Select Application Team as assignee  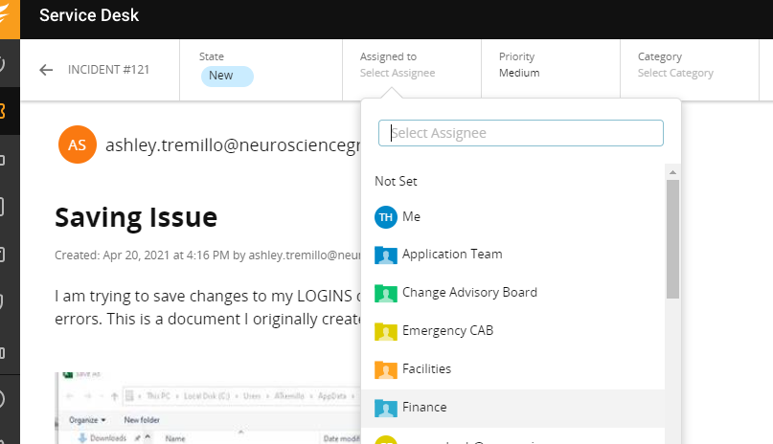pyautogui.click(x=512, y=255)
